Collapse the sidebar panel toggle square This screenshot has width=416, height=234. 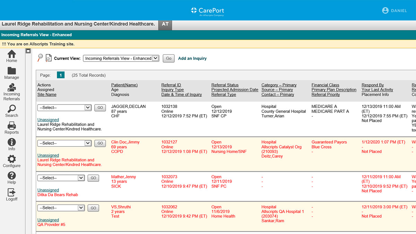coord(28,51)
